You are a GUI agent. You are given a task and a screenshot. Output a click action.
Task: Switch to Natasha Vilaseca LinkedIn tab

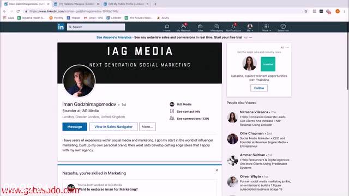point(76,4)
